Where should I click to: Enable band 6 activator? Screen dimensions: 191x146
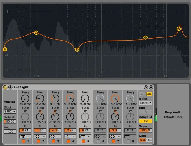pos(99,141)
